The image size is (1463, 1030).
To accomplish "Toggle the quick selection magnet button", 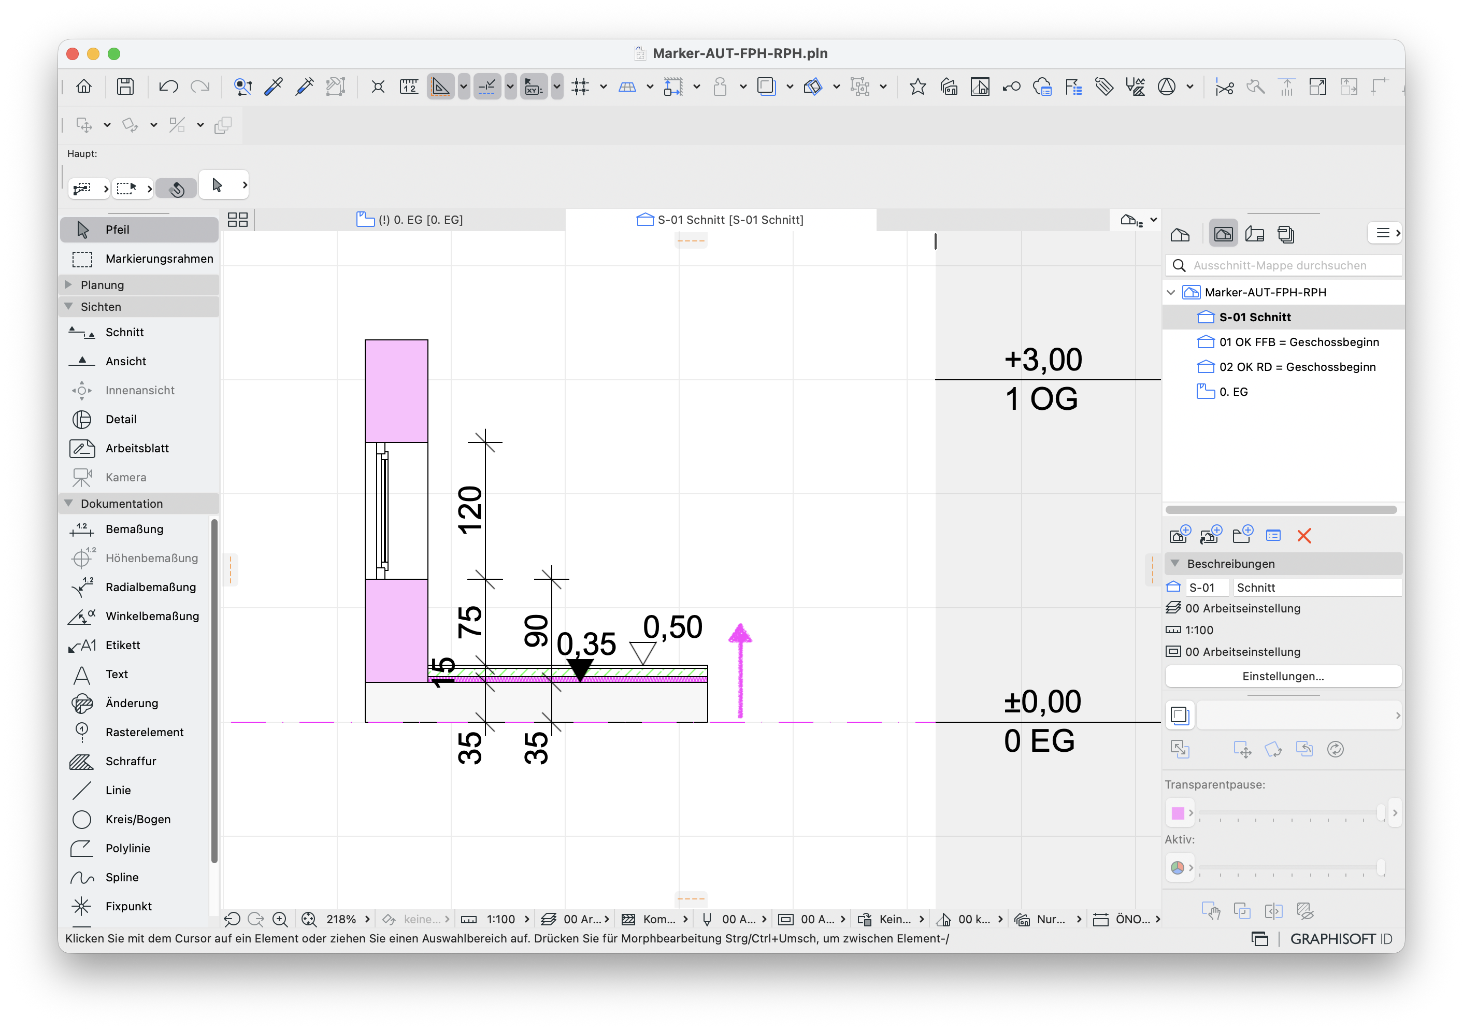I will pyautogui.click(x=177, y=189).
